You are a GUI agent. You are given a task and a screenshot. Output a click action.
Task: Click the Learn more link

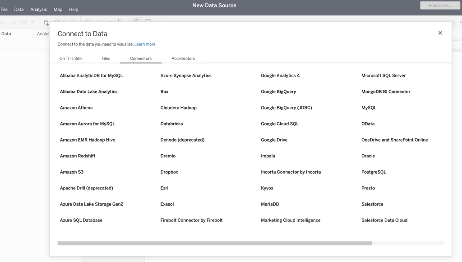tap(145, 44)
